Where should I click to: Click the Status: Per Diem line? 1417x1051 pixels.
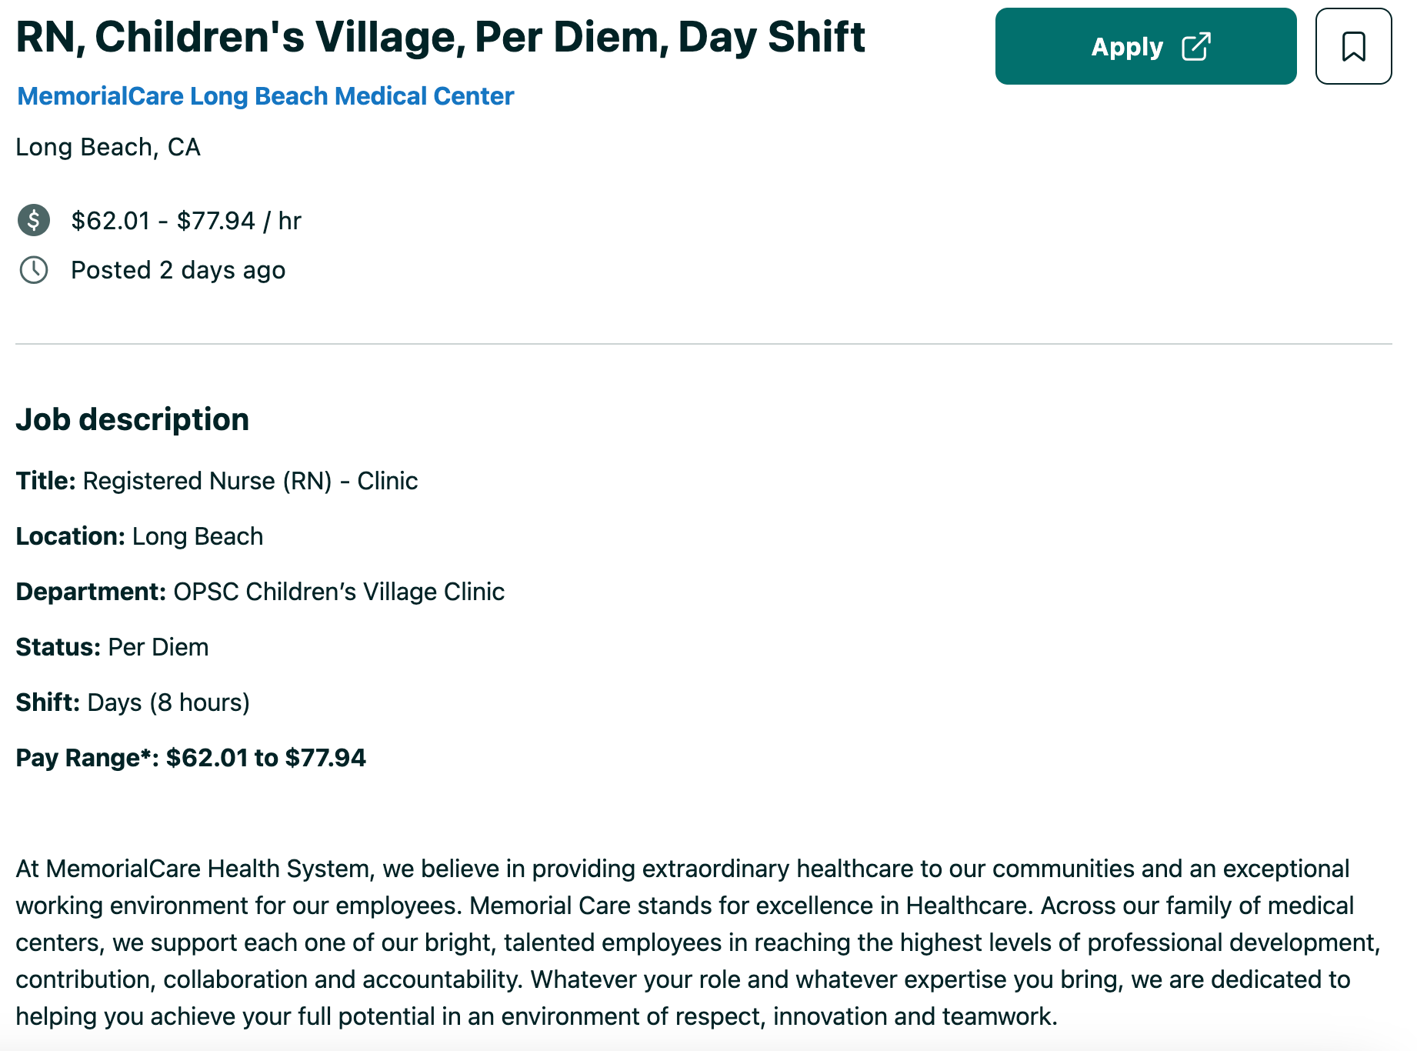point(112,647)
